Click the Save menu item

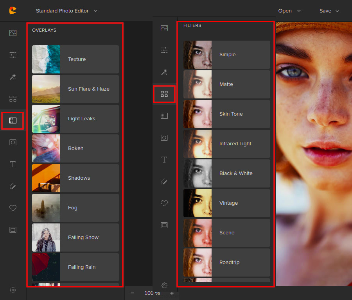click(326, 11)
